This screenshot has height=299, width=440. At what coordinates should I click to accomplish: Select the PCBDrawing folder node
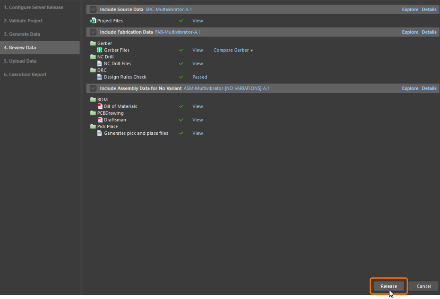click(x=110, y=113)
